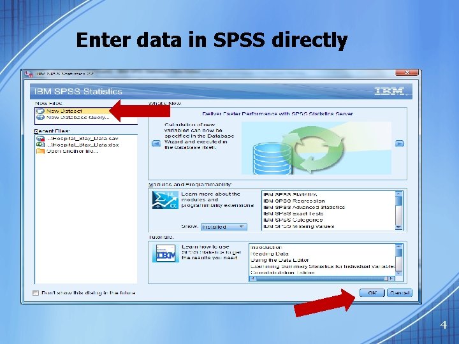Click the Excel xlsx file icon
This screenshot has width=459, height=344.
[x=40, y=145]
